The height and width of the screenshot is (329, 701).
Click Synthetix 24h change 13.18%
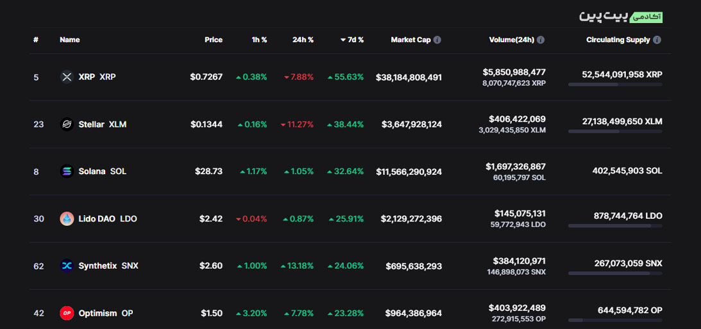coord(298,266)
